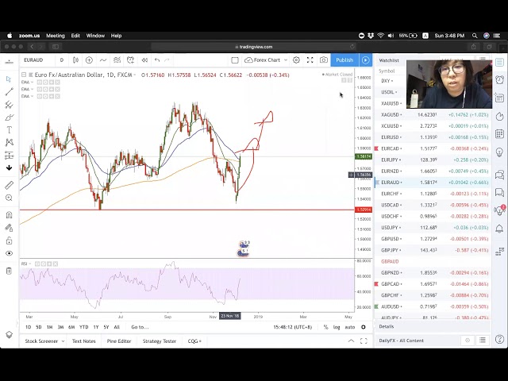Screen dimensions: 508x381
Task: Toggle the lock all drawings tool
Action: [9, 241]
